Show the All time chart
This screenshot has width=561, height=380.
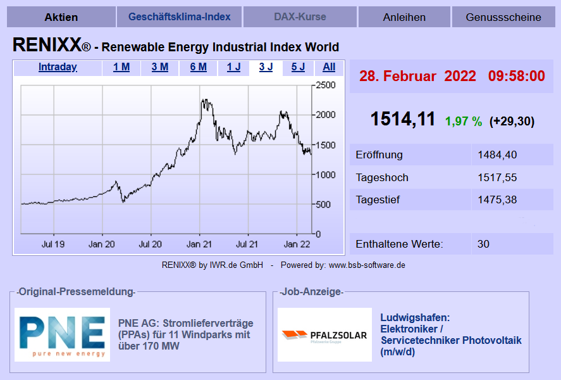(329, 67)
